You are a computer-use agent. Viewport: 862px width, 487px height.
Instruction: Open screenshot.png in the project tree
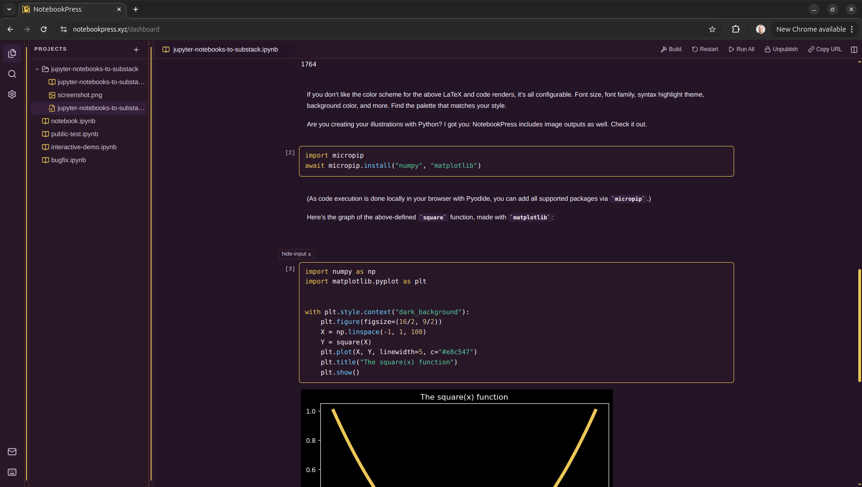(x=80, y=95)
